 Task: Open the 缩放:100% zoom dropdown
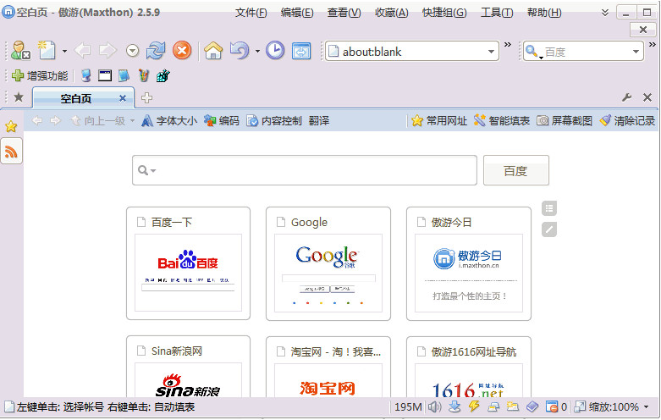coord(611,407)
